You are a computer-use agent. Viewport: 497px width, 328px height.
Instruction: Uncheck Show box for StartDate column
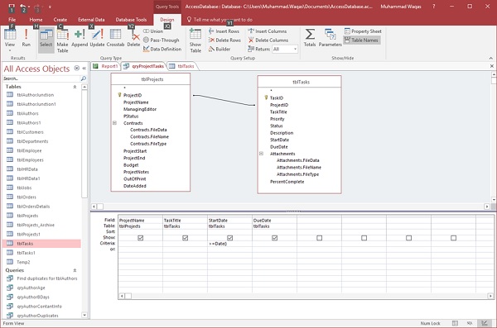tap(229, 238)
